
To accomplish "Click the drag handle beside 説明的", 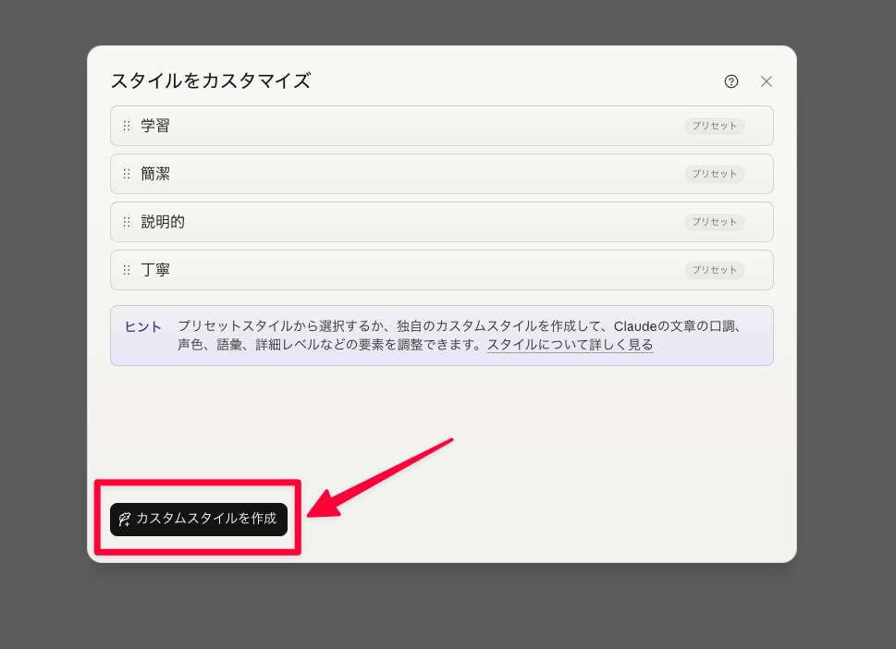I will [127, 222].
